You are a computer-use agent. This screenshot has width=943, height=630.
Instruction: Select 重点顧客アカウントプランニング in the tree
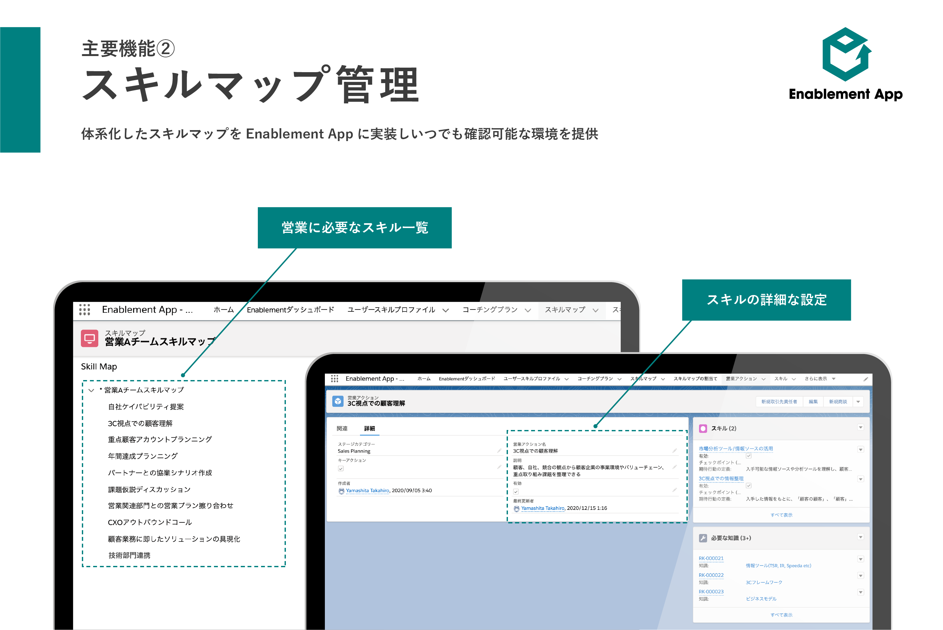pyautogui.click(x=160, y=440)
